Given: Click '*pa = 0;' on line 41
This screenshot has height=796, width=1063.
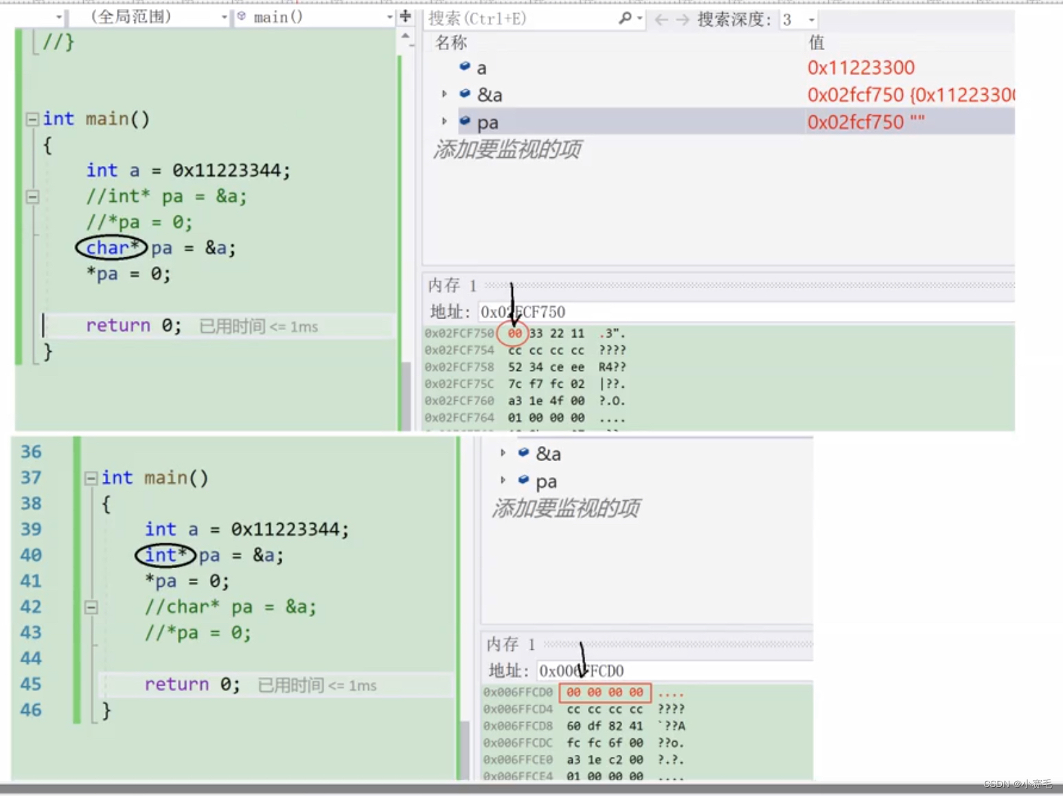Looking at the screenshot, I should 187,581.
